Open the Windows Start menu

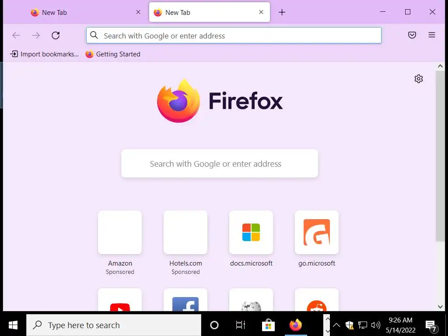pos(13,325)
